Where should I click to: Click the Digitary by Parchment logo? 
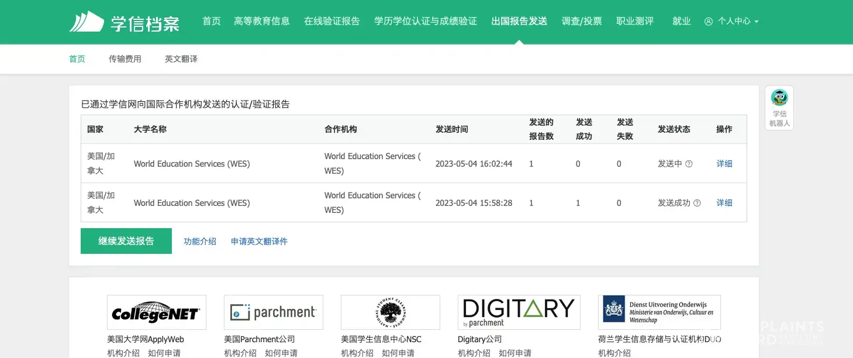tap(519, 312)
